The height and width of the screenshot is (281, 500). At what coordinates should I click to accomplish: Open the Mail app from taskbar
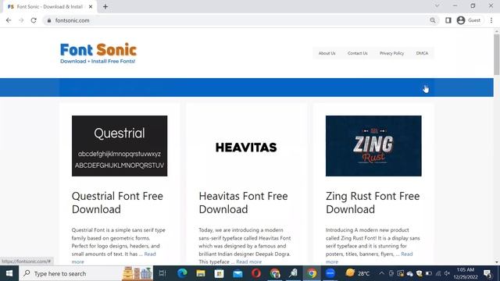click(x=237, y=273)
